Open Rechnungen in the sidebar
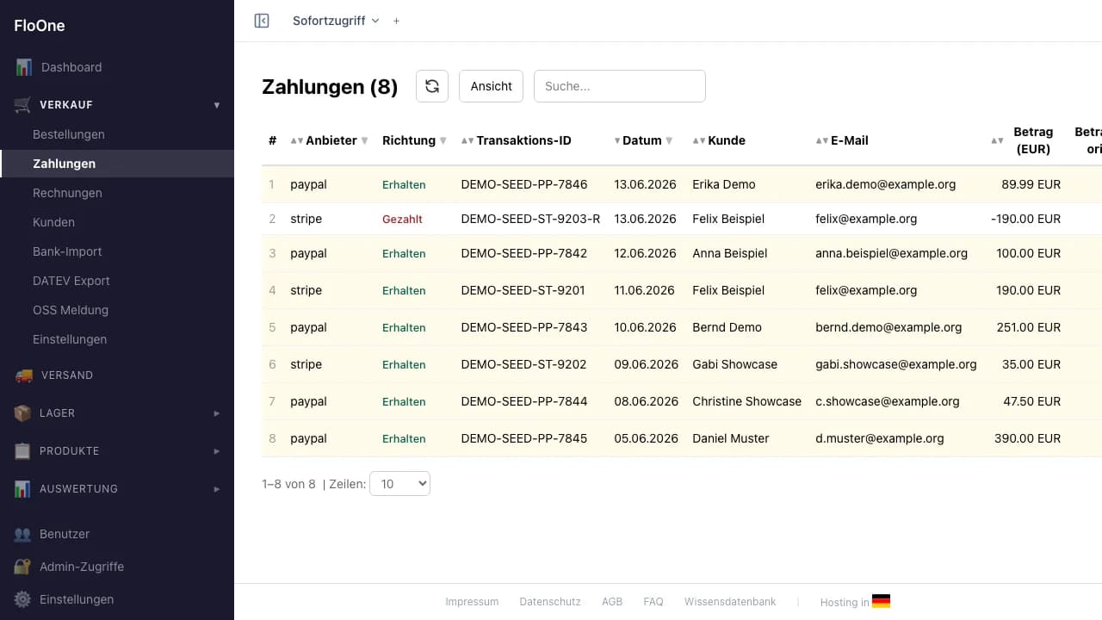The image size is (1102, 620). [x=67, y=193]
